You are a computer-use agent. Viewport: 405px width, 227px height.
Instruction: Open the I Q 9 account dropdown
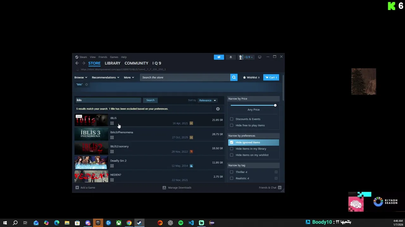[246, 57]
